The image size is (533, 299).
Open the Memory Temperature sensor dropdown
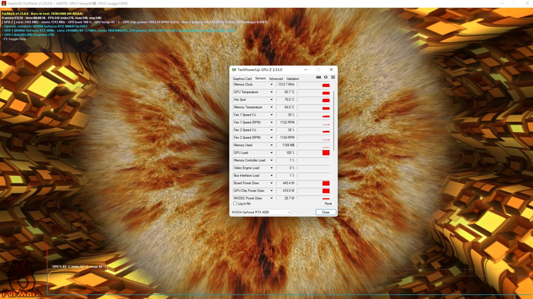pyautogui.click(x=271, y=107)
